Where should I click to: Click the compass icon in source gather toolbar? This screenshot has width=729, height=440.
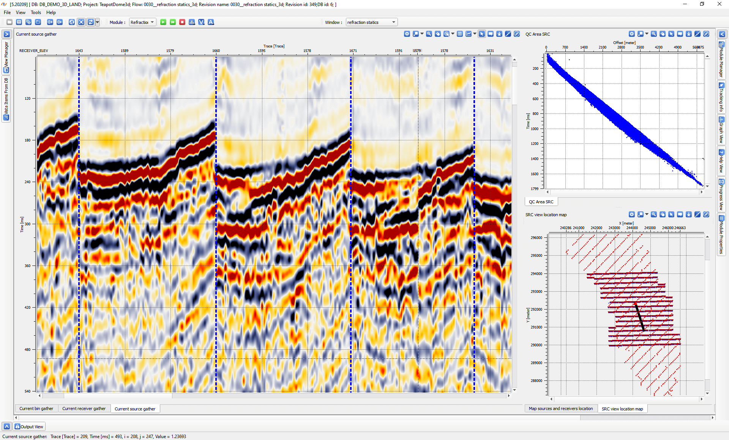[x=517, y=34]
